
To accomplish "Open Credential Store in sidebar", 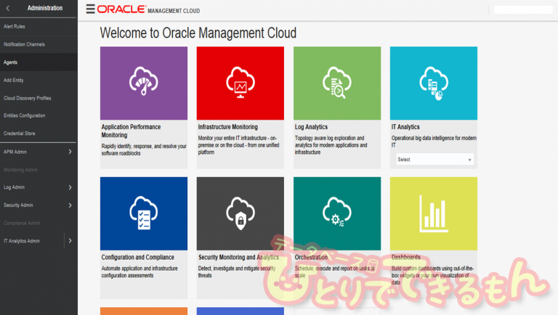I will [19, 134].
